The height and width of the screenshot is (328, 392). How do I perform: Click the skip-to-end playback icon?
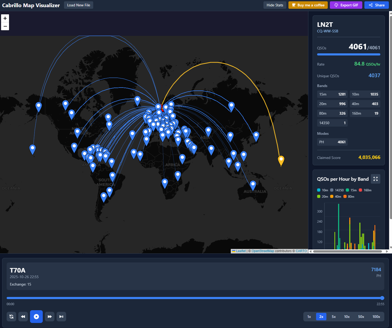(x=61, y=317)
